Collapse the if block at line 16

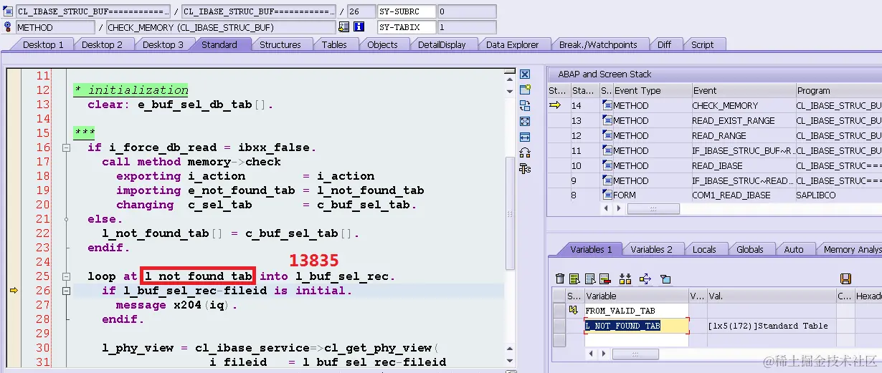(66, 147)
